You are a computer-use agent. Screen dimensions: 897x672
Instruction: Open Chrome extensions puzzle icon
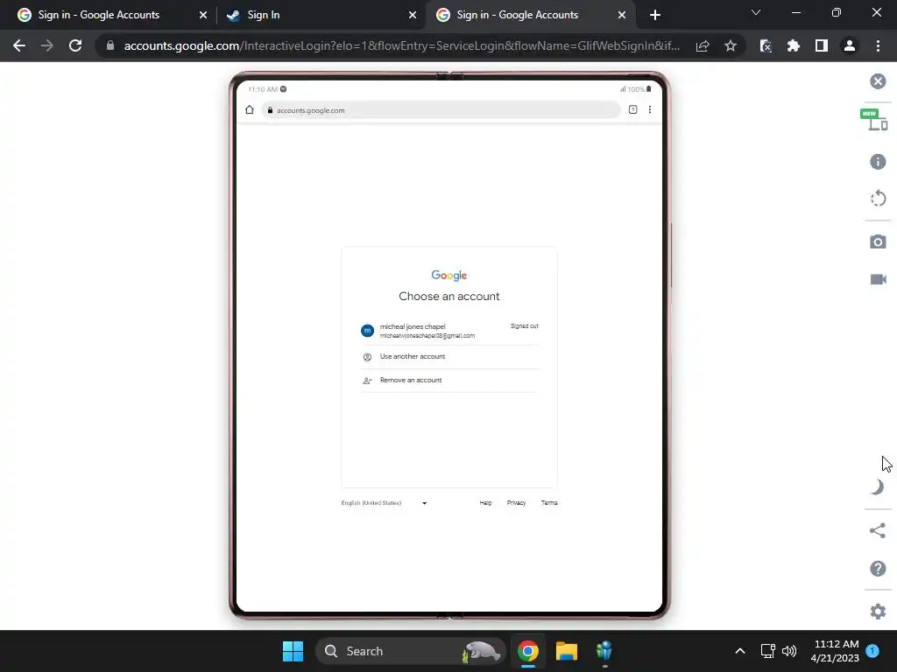point(794,45)
